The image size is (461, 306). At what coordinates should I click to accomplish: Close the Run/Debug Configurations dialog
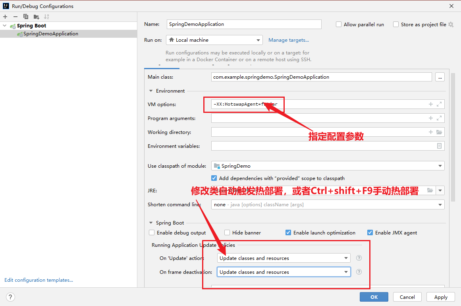coord(451,6)
